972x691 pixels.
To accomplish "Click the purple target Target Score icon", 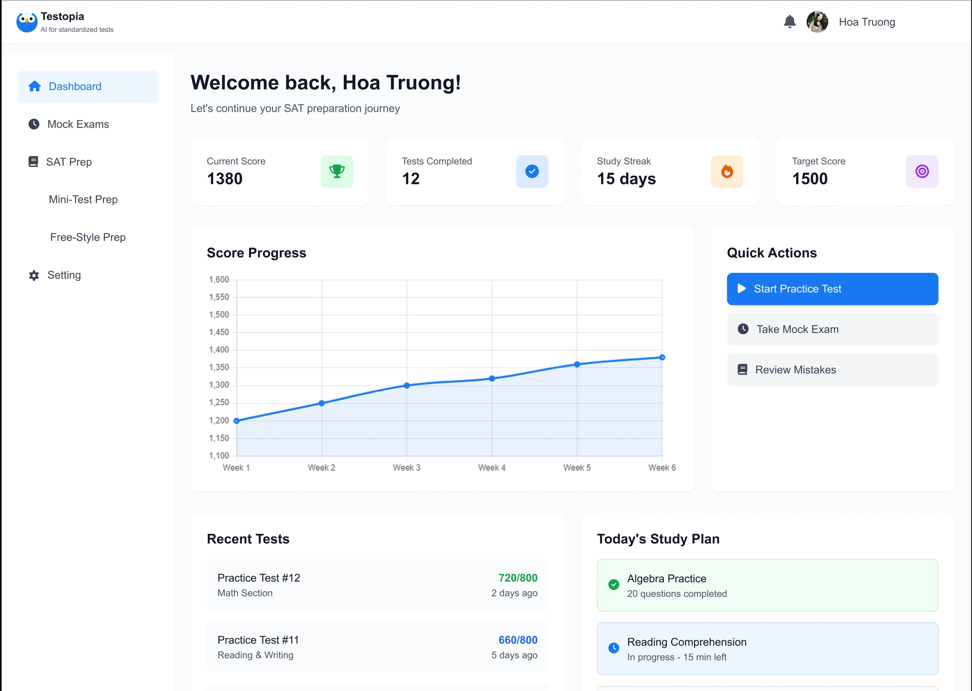I will [922, 172].
